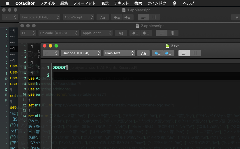Click empty line 2 in 3.txt editor

point(146,76)
